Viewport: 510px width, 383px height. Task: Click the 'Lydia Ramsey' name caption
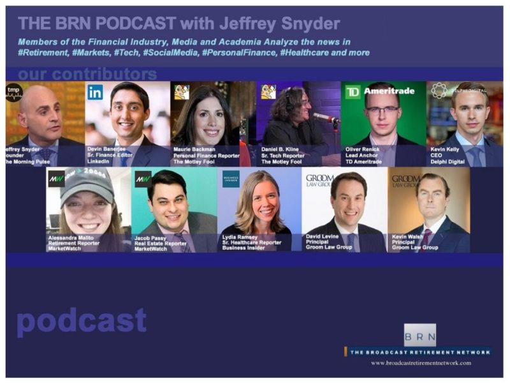[x=240, y=237]
